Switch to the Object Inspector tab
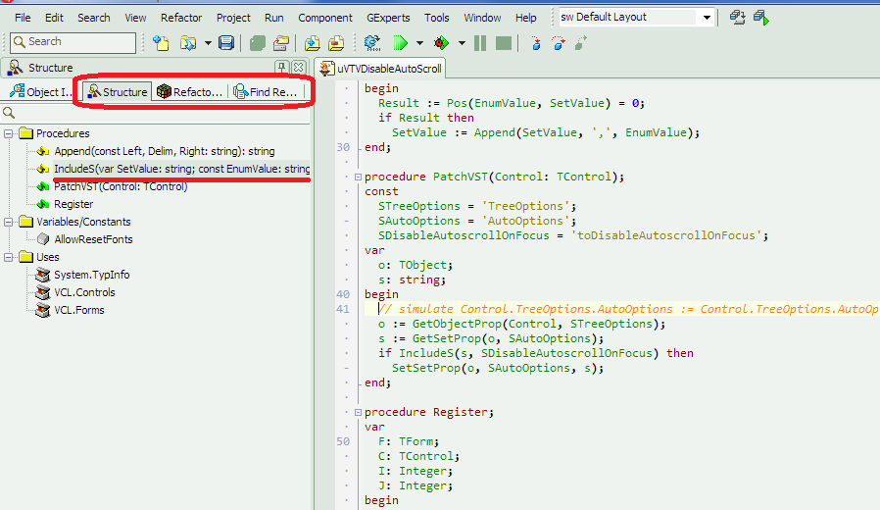 click(41, 91)
